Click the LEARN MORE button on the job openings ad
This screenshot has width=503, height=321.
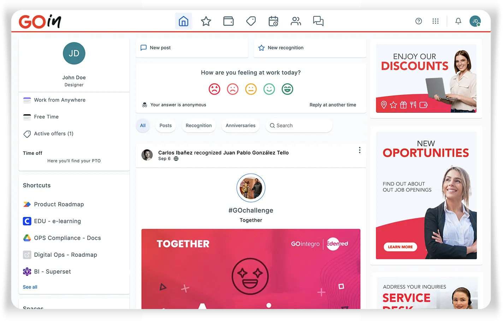pyautogui.click(x=400, y=247)
